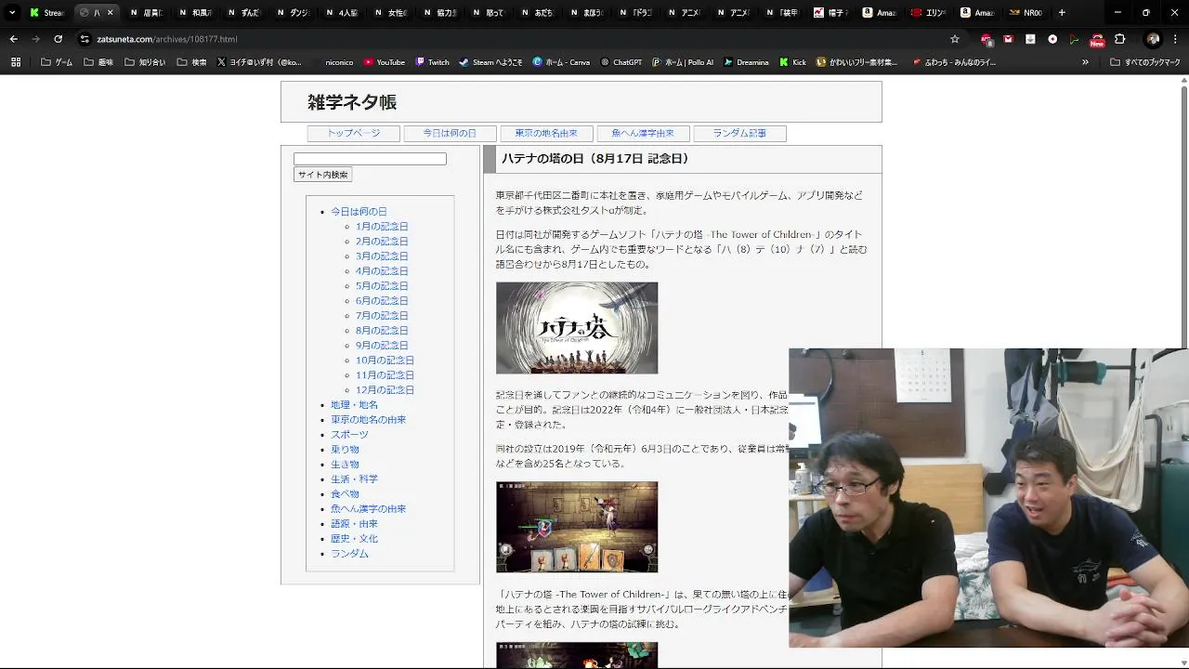Screen dimensions: 1189x669
Task: Open the 8月の記念日 sidebar link
Action: coord(382,331)
